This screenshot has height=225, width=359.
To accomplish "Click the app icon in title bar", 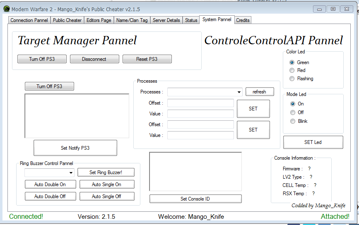I will (7, 9).
